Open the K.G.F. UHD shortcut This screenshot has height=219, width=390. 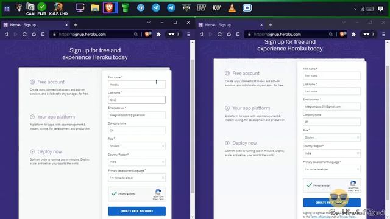(x=58, y=9)
